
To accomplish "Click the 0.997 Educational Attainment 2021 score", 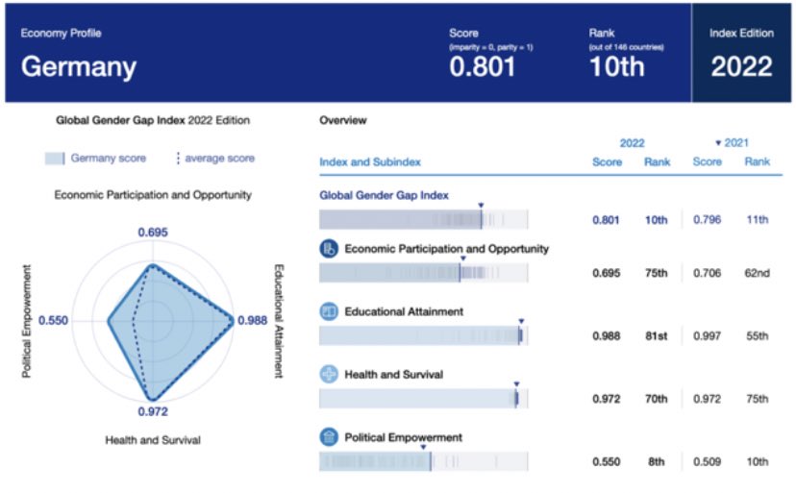I will (x=708, y=336).
